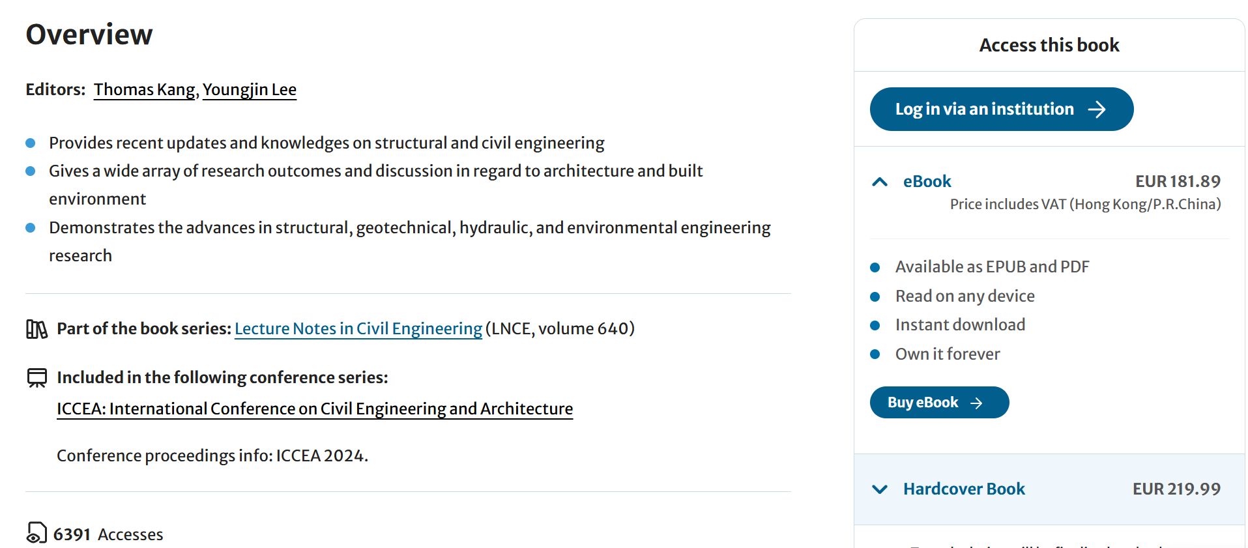Click the Overview section heading
The width and height of the screenshot is (1248, 548).
coord(89,35)
